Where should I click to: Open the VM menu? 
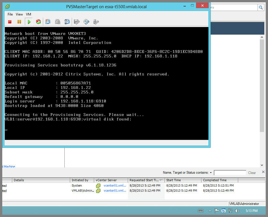(29, 14)
